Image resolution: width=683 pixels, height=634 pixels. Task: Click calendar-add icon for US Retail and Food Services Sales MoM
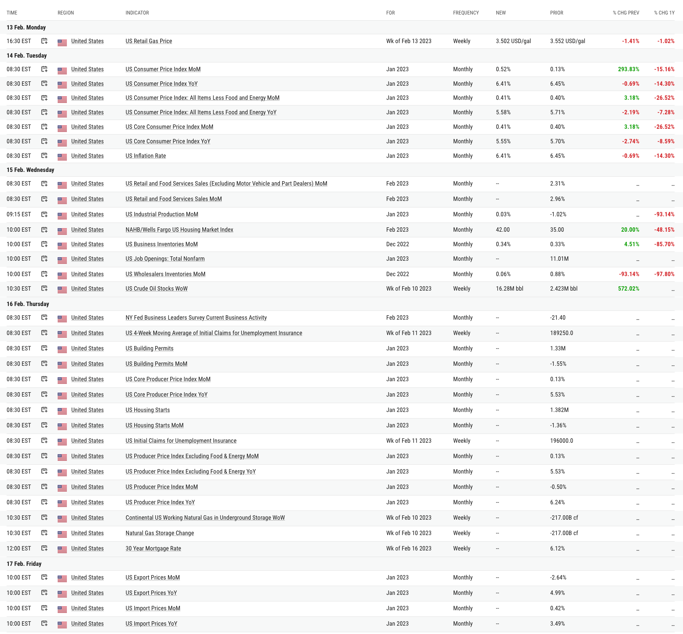tap(44, 199)
